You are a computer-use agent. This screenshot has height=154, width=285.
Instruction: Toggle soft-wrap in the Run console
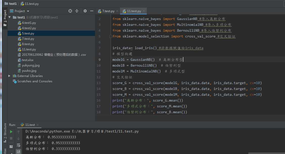pyautogui.click(x=18, y=145)
